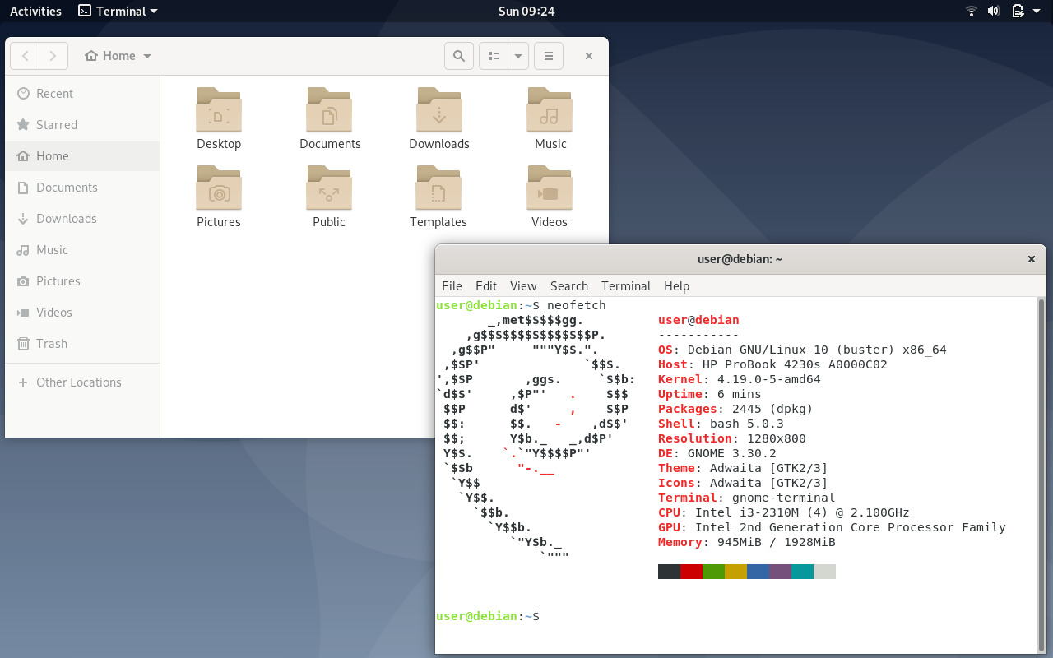Click Other Locations in the sidebar

coord(78,382)
